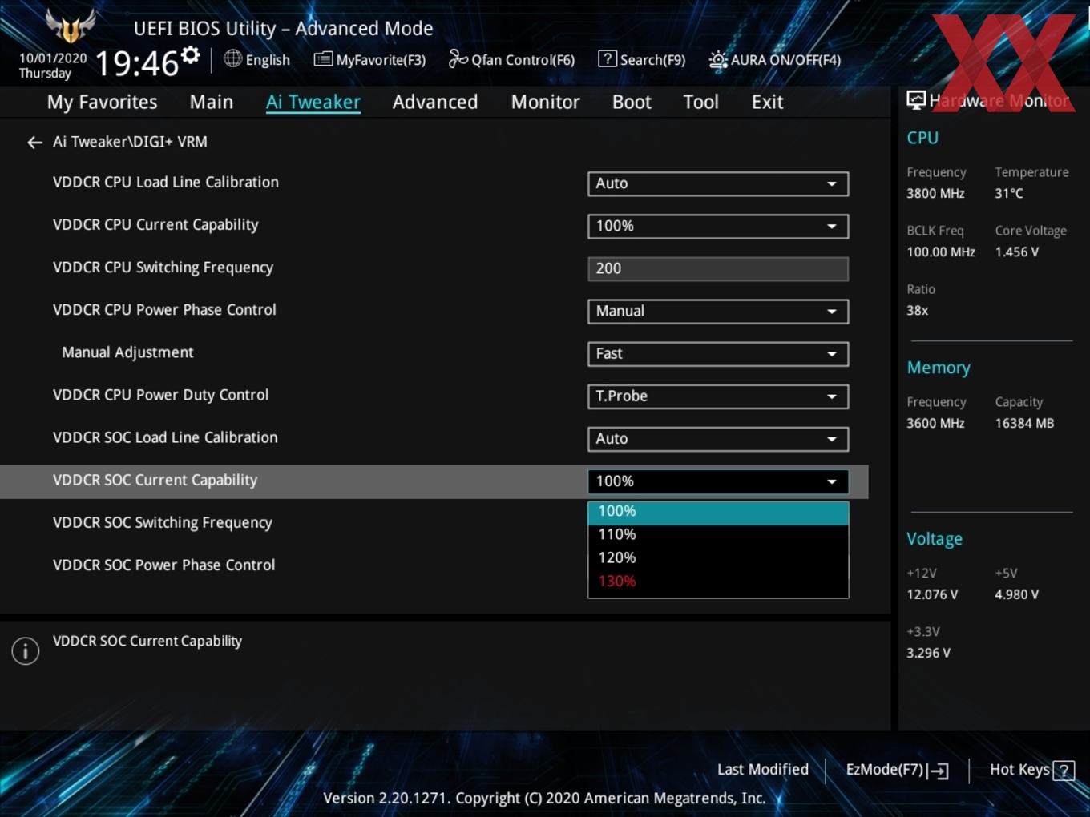Click the TUF logo at top left
Screen dimensions: 1090x817
[x=71, y=26]
